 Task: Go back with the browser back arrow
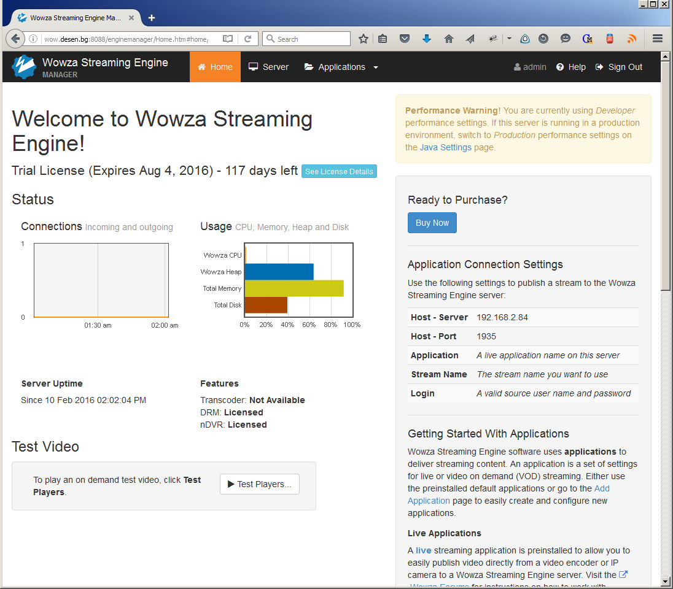(x=15, y=39)
